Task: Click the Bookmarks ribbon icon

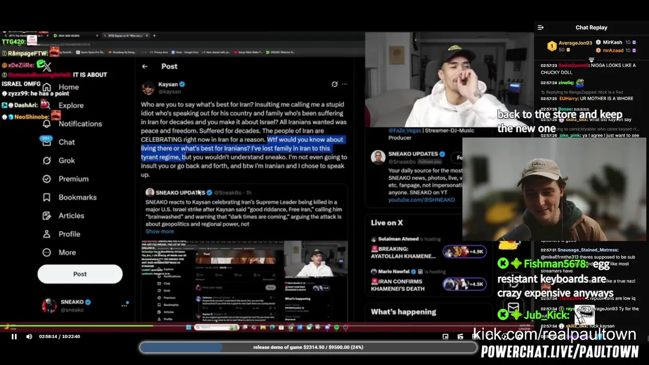Action: click(47, 197)
